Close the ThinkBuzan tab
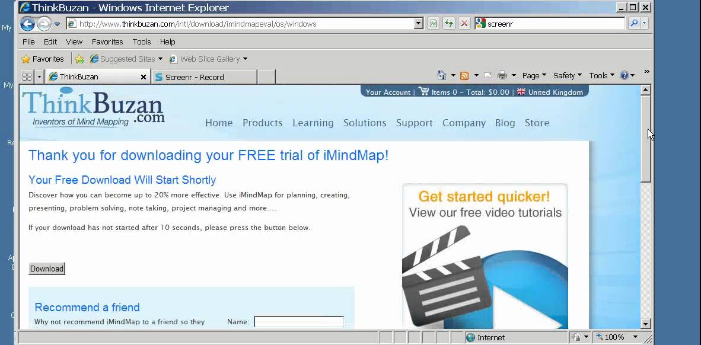The height and width of the screenshot is (345, 701). pyautogui.click(x=144, y=77)
